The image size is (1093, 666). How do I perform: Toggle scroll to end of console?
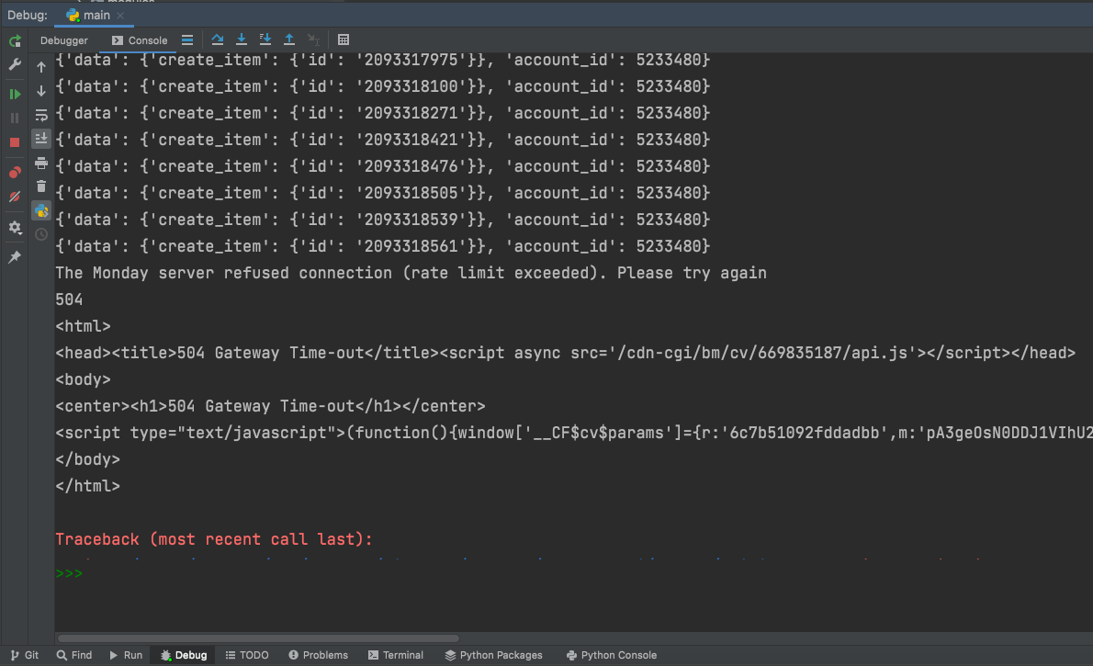coord(41,139)
